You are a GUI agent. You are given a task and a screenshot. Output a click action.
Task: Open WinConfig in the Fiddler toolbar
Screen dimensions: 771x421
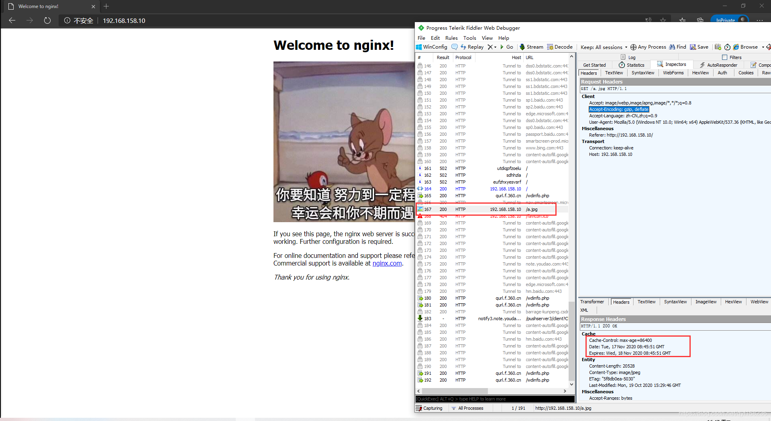[432, 47]
